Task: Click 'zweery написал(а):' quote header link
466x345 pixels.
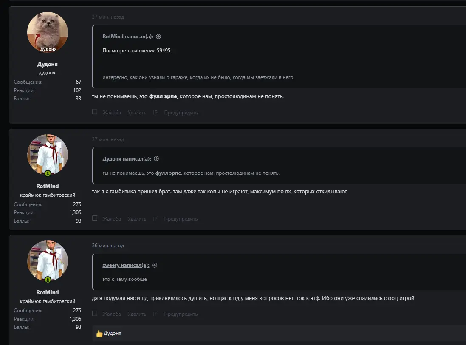Action: (x=126, y=265)
